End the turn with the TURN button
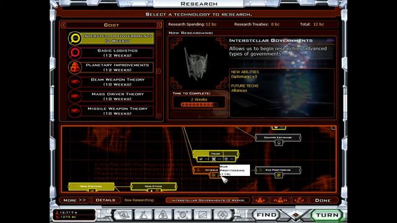 (327, 215)
